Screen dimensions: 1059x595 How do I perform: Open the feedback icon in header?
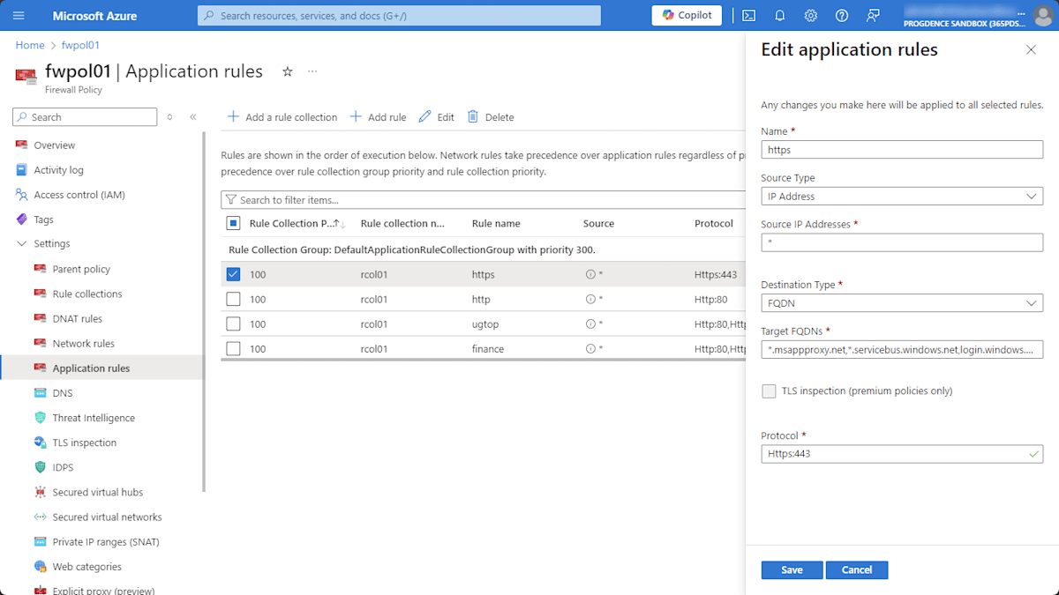coord(873,15)
